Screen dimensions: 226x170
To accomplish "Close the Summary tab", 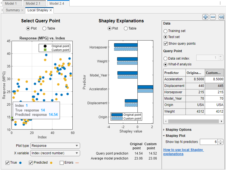I will 22,10.
